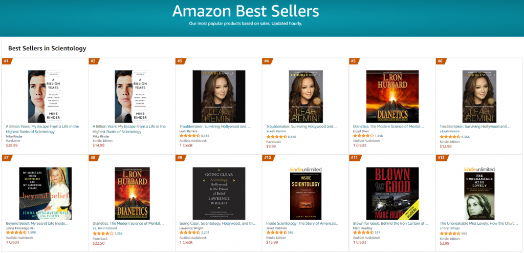This screenshot has width=524, height=253.
Task: Open the 8,356 reviews count under #6
Action: pos(465,137)
